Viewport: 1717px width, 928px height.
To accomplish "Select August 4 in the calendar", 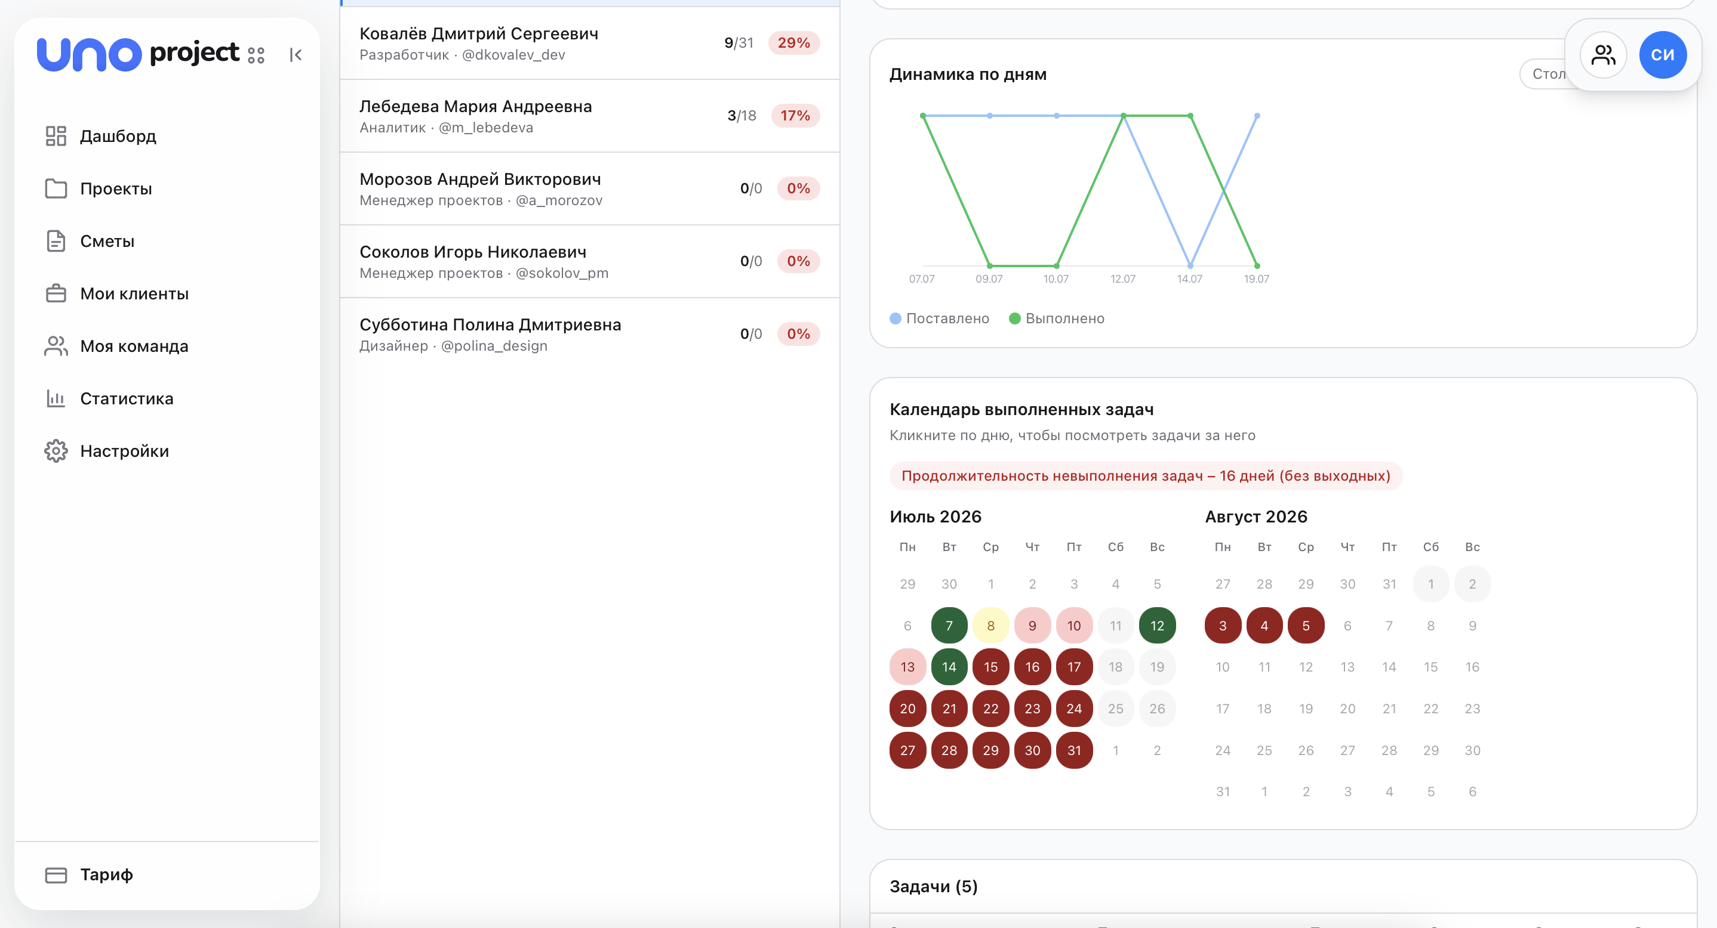I will pos(1264,626).
